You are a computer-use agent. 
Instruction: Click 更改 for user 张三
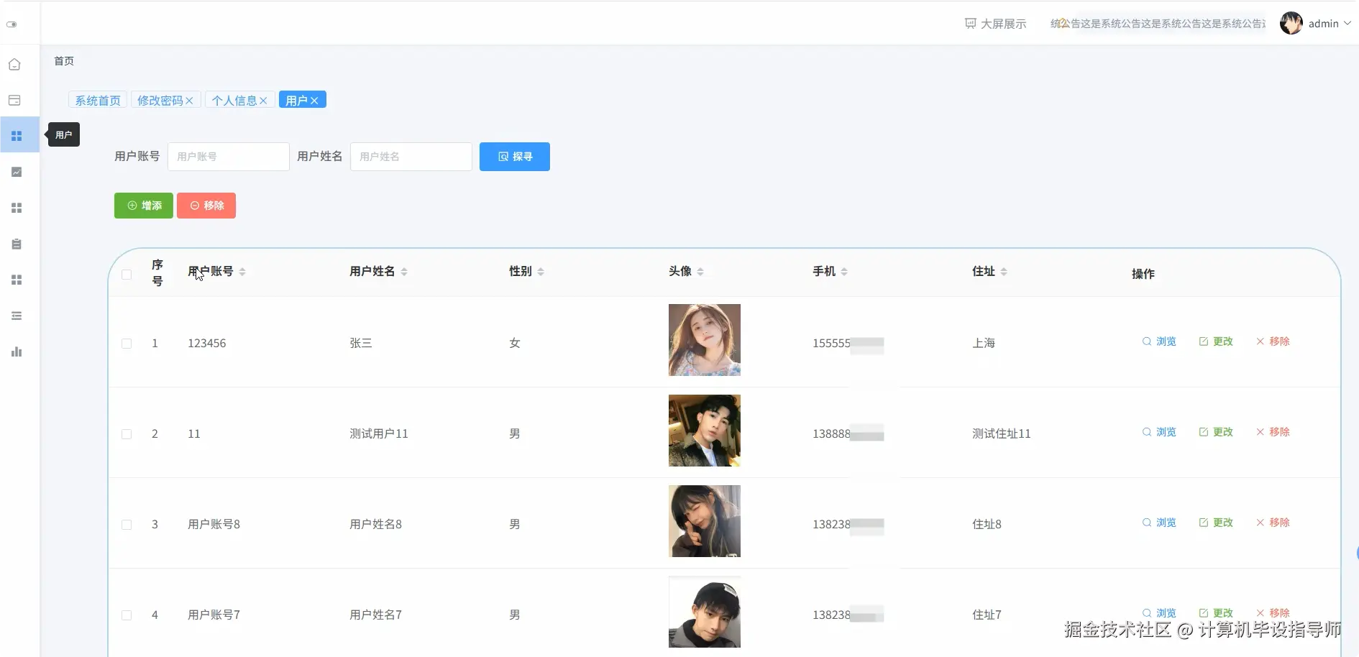click(1216, 341)
